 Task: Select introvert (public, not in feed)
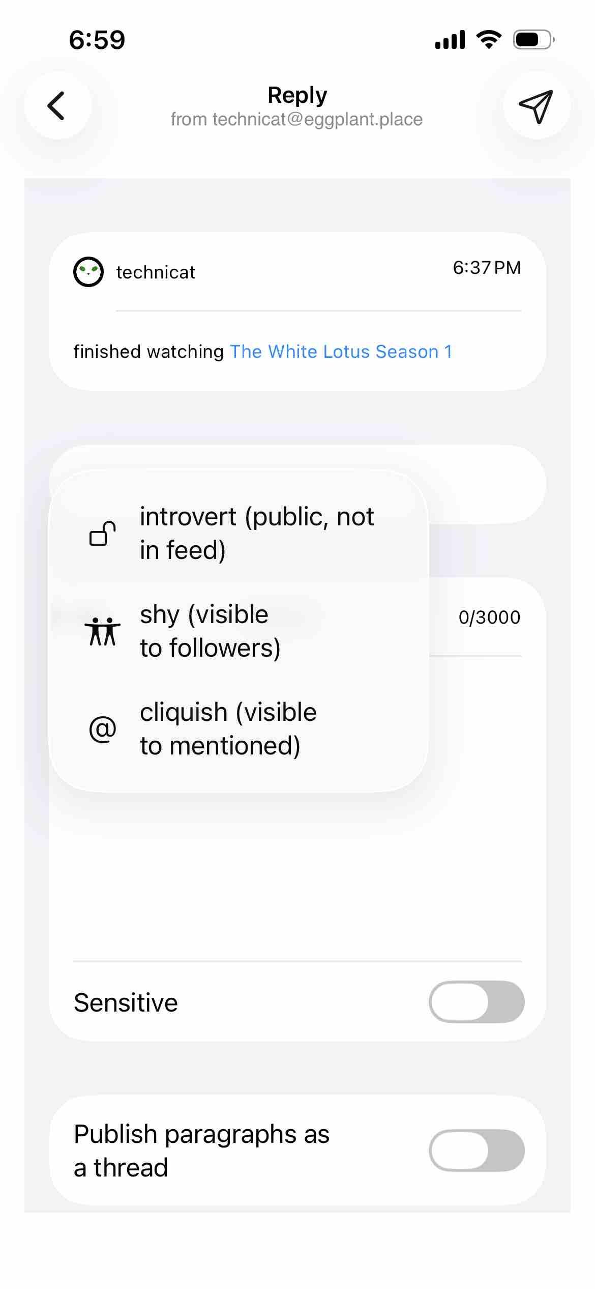pyautogui.click(x=257, y=534)
